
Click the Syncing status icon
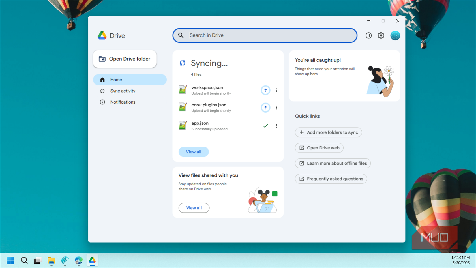pyautogui.click(x=182, y=63)
